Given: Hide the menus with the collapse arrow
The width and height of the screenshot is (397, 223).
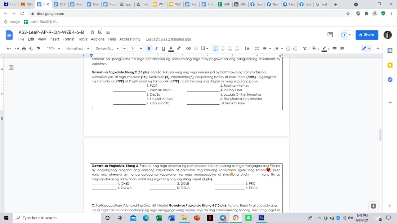Looking at the screenshot, I should (x=378, y=49).
